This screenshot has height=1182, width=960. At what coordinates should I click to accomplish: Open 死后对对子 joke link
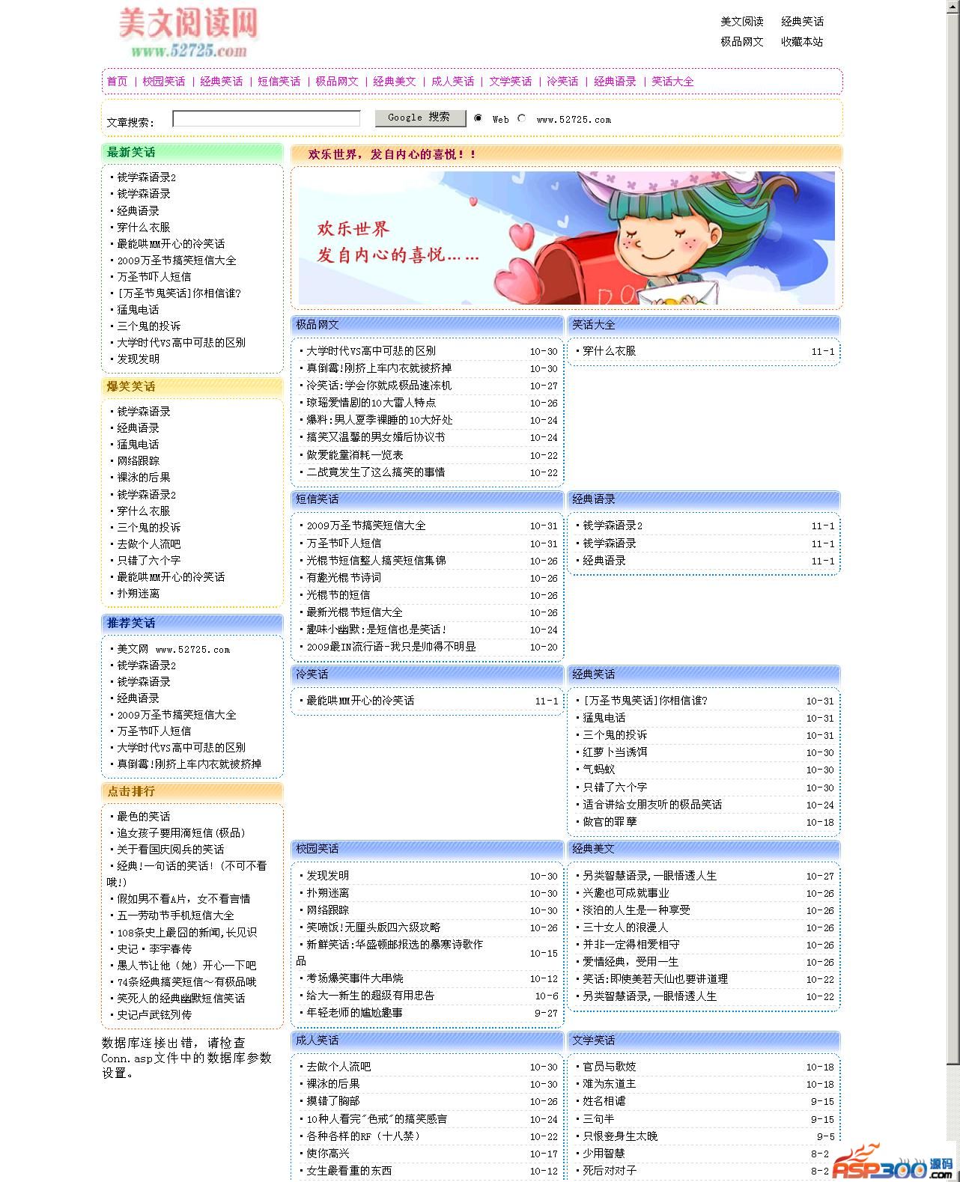pos(610,1171)
